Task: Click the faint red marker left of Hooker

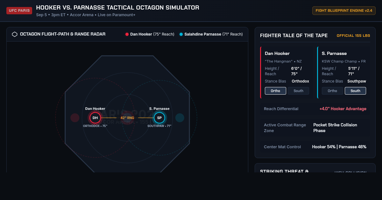Action: coord(75,118)
